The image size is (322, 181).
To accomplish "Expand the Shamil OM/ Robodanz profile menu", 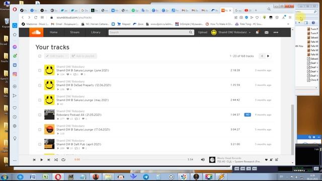I will (231, 32).
